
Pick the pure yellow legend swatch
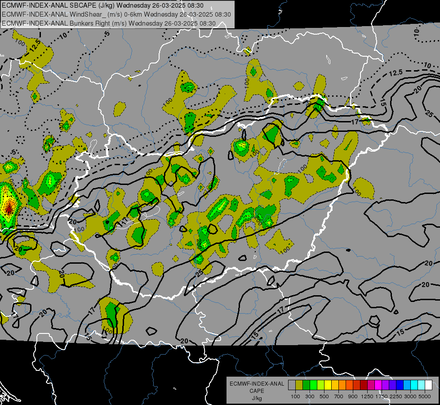pos(328,385)
